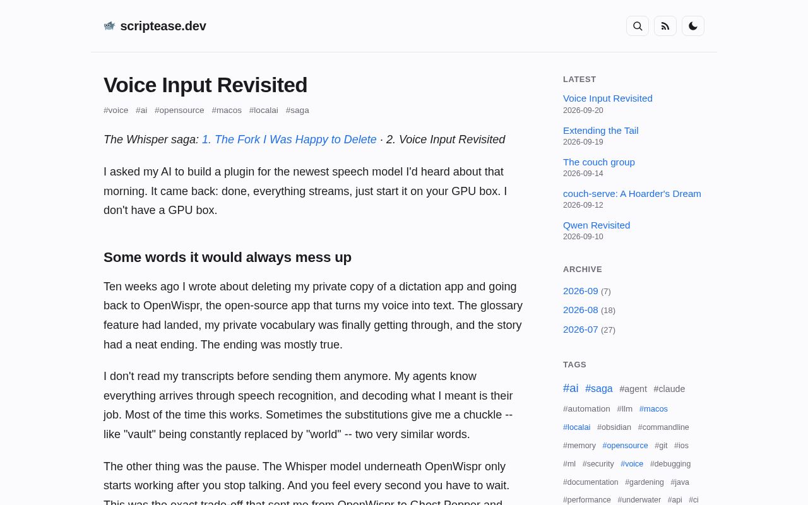Open the site search
Viewport: 808px width, 505px height.
638,26
